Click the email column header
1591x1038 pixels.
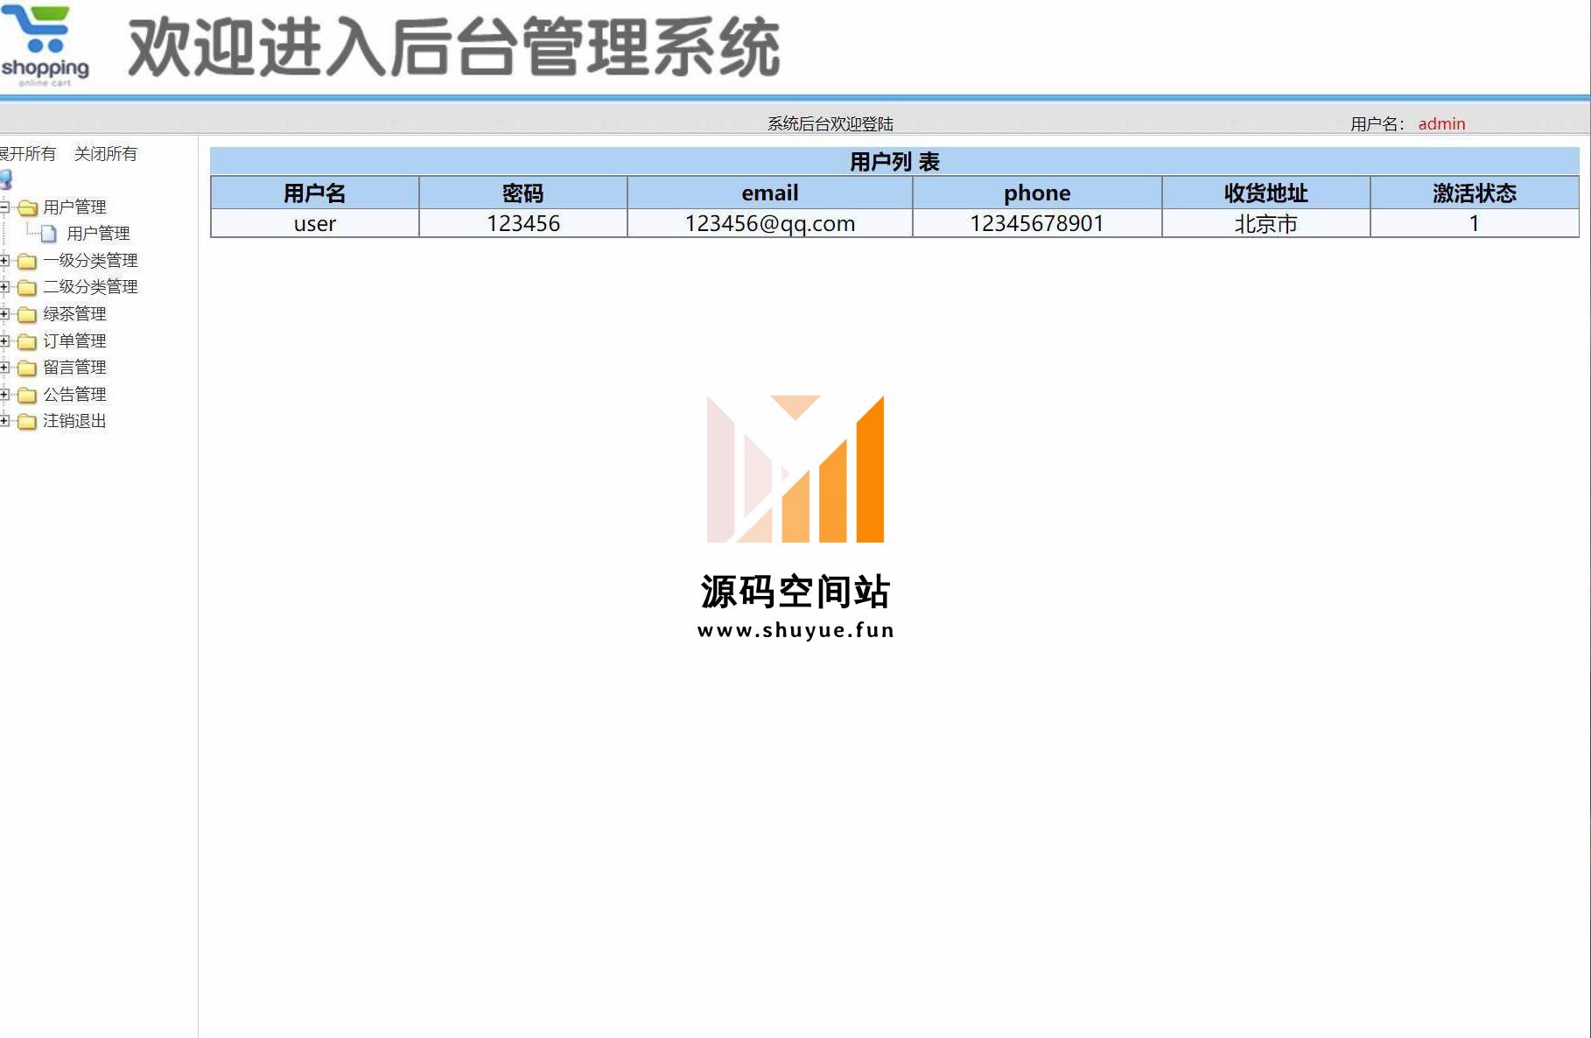(770, 193)
